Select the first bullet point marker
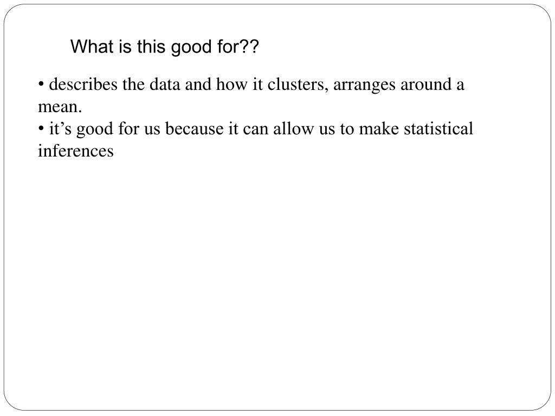Image resolution: width=555 pixels, height=416 pixels. [41, 84]
